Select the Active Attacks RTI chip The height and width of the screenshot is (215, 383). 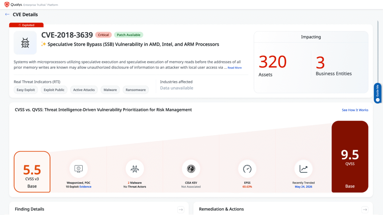tap(84, 90)
